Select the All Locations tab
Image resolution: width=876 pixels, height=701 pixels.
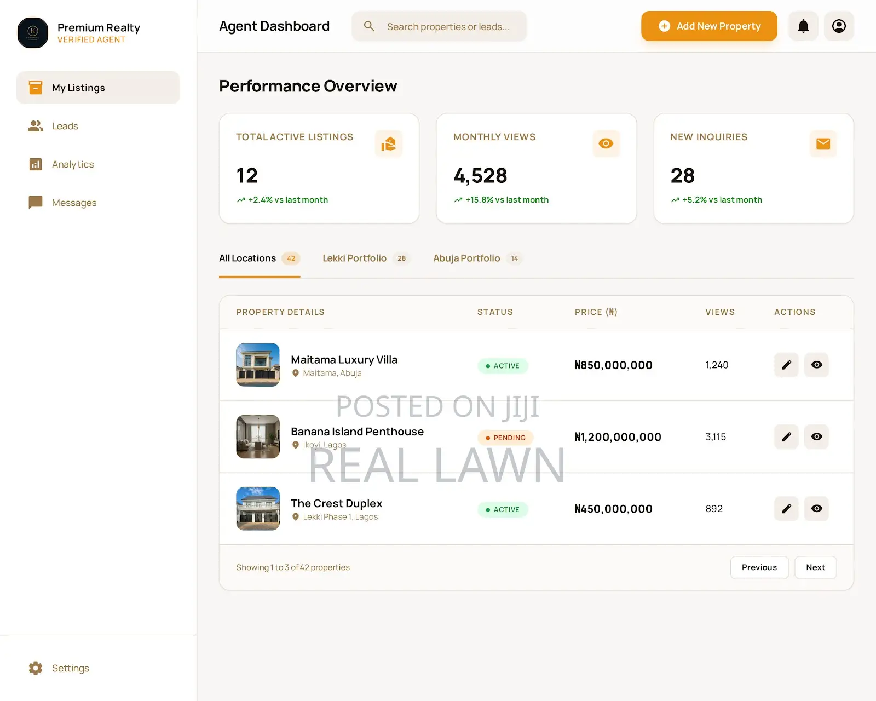tap(260, 258)
